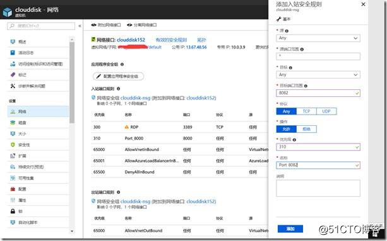The height and width of the screenshot is (241, 387).
Task: Set protocol to UDP
Action: 326,111
